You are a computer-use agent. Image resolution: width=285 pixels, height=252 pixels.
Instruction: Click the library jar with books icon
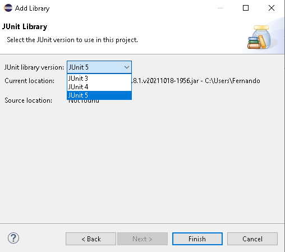[259, 37]
